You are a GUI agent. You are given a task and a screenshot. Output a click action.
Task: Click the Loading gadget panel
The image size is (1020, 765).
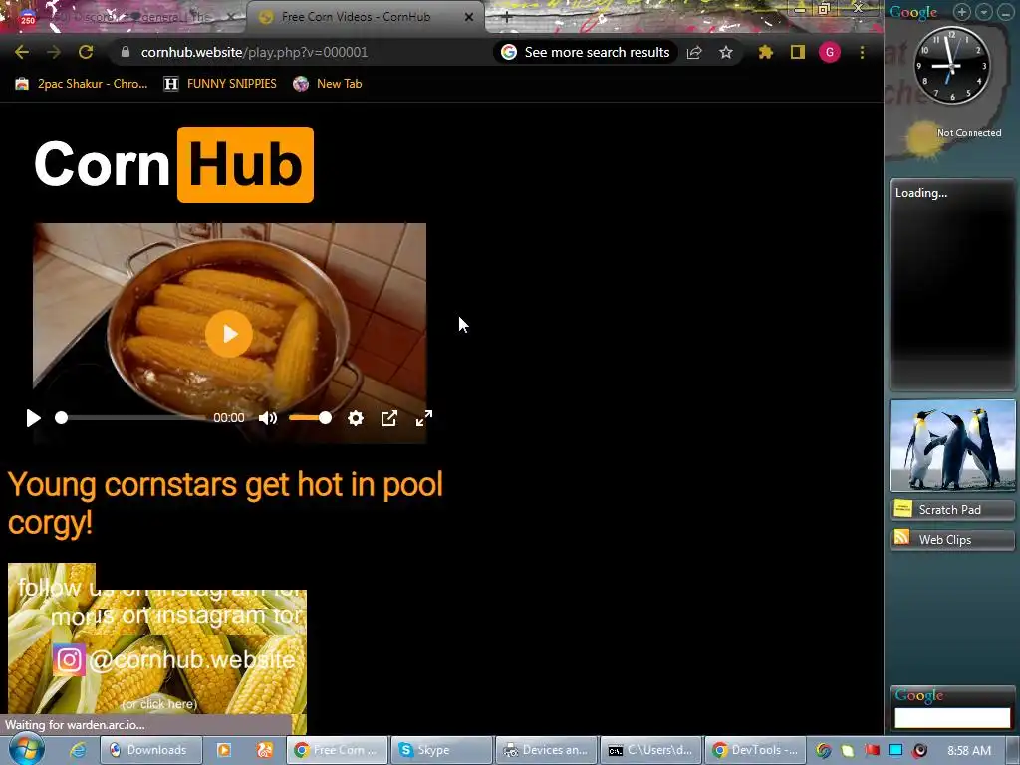951,284
